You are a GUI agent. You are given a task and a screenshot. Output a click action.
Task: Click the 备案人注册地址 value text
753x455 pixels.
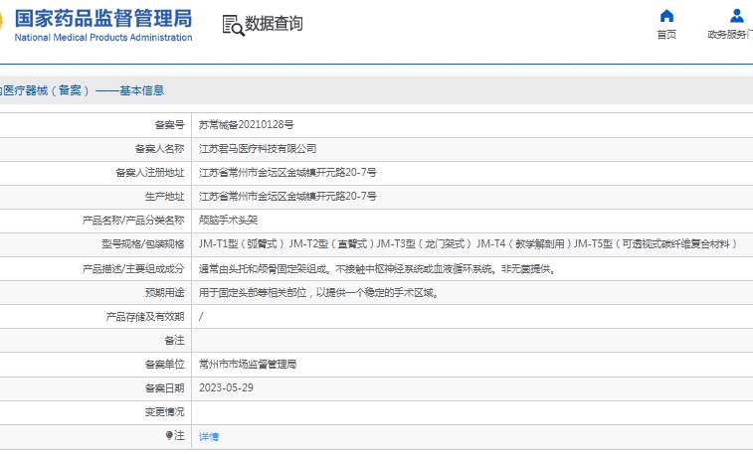tap(287, 172)
